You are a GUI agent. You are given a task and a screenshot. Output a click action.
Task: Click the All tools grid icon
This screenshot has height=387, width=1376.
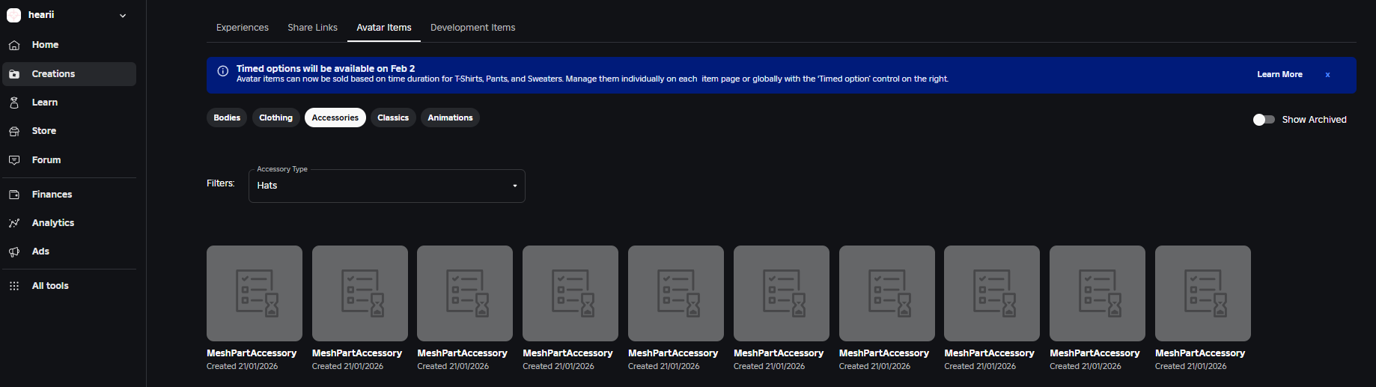pos(14,286)
